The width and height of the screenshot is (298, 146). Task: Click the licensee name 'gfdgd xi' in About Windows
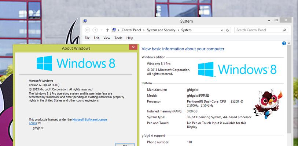pos(38,128)
